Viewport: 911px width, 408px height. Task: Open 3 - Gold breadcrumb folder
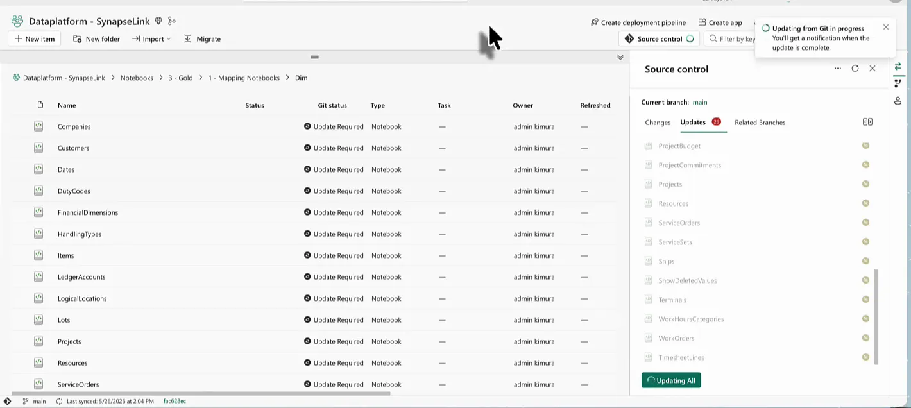pos(180,78)
